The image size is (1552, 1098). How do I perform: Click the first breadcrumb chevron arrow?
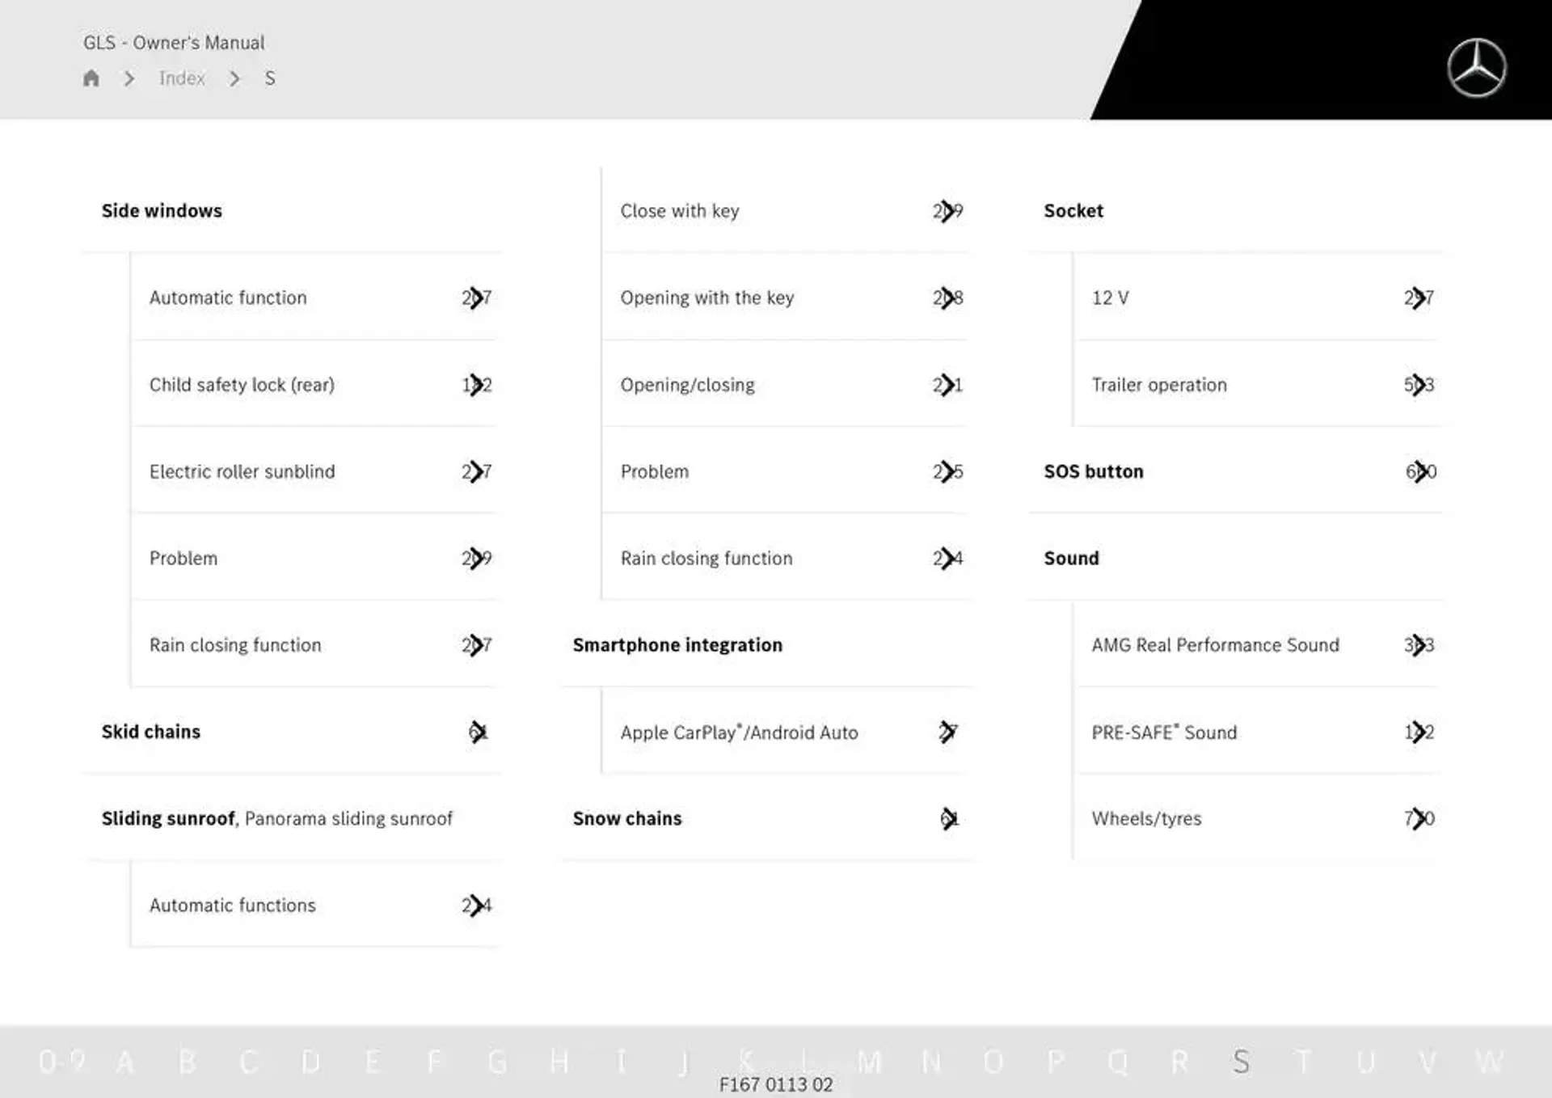pos(131,79)
